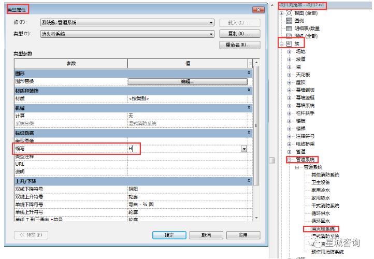Click the 族 families icon

[x=289, y=44]
